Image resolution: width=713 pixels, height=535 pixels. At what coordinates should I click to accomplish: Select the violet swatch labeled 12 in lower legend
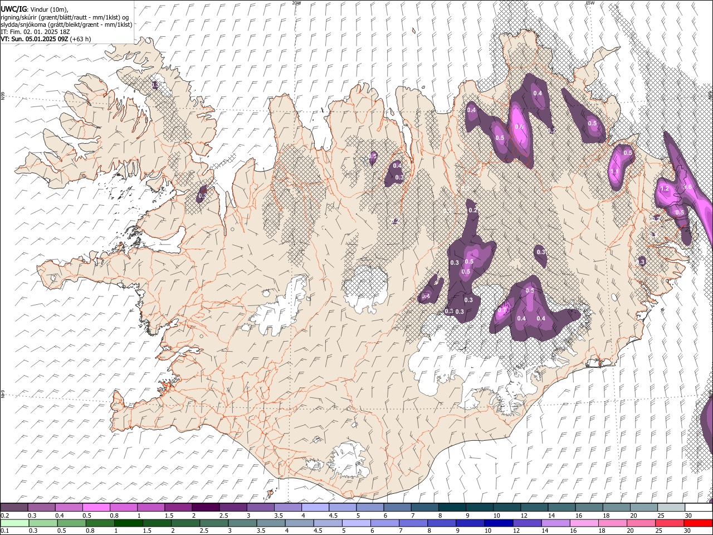[x=526, y=523]
